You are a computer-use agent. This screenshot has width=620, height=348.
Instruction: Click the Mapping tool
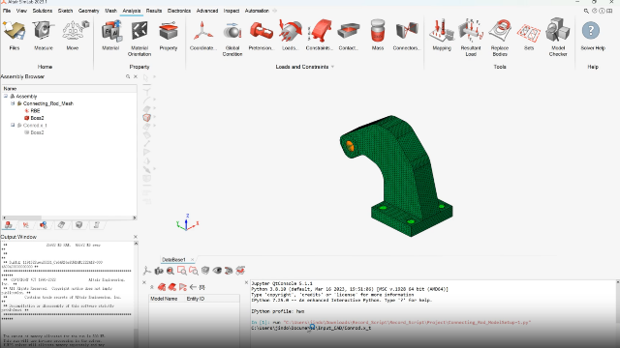[442, 36]
